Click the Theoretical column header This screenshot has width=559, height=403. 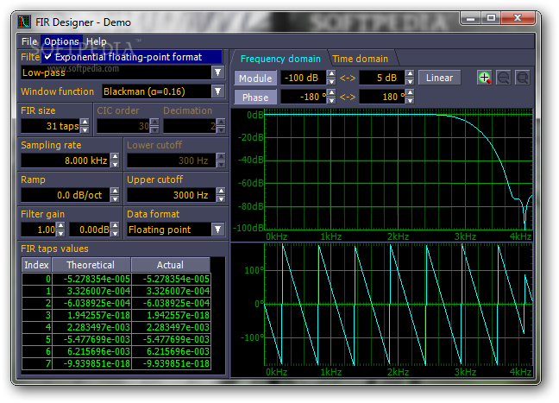pos(91,265)
